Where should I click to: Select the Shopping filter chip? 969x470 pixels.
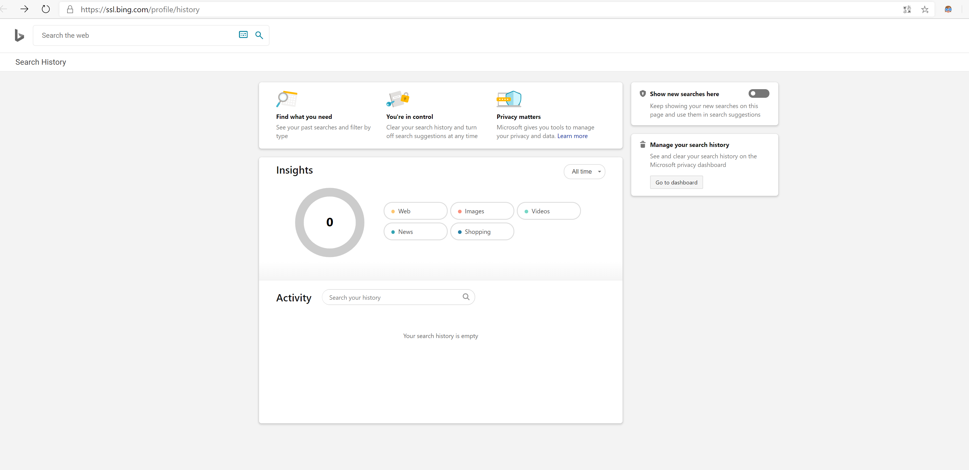coord(482,232)
